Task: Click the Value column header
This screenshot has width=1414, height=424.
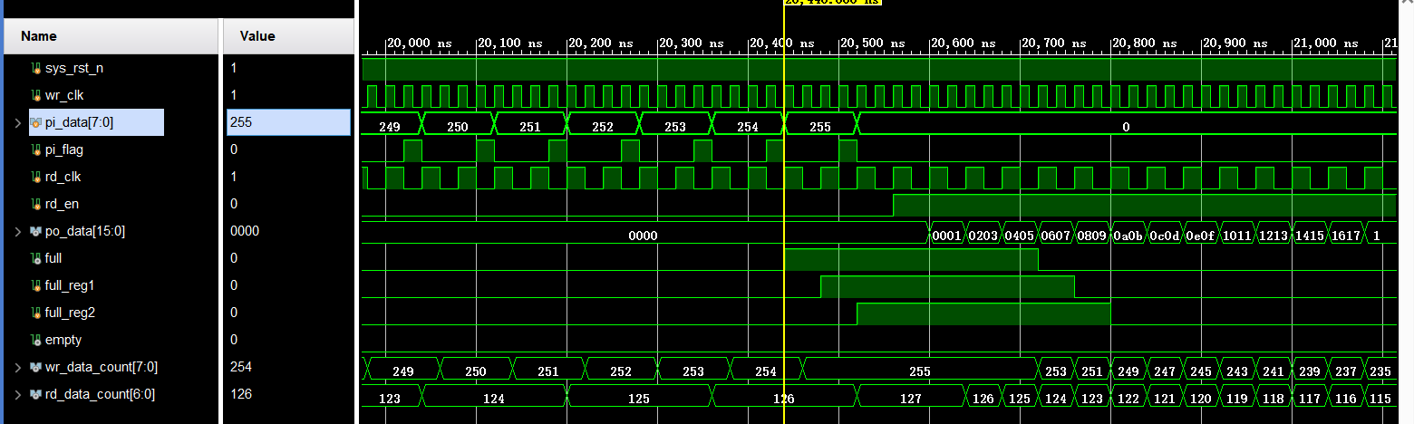Action: (257, 36)
